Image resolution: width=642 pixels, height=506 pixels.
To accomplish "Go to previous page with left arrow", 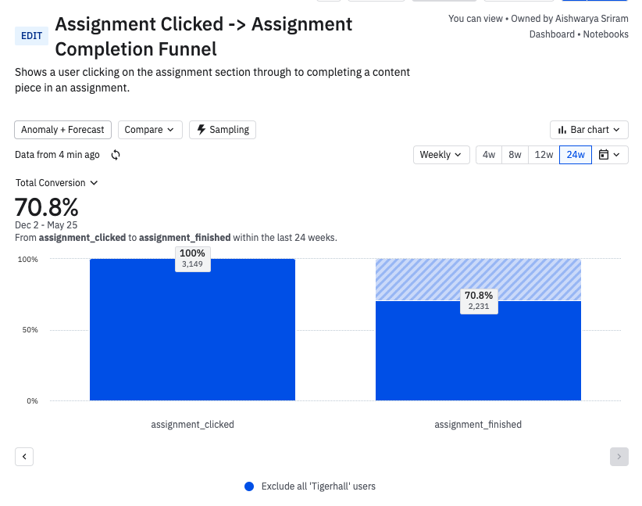I will (24, 456).
